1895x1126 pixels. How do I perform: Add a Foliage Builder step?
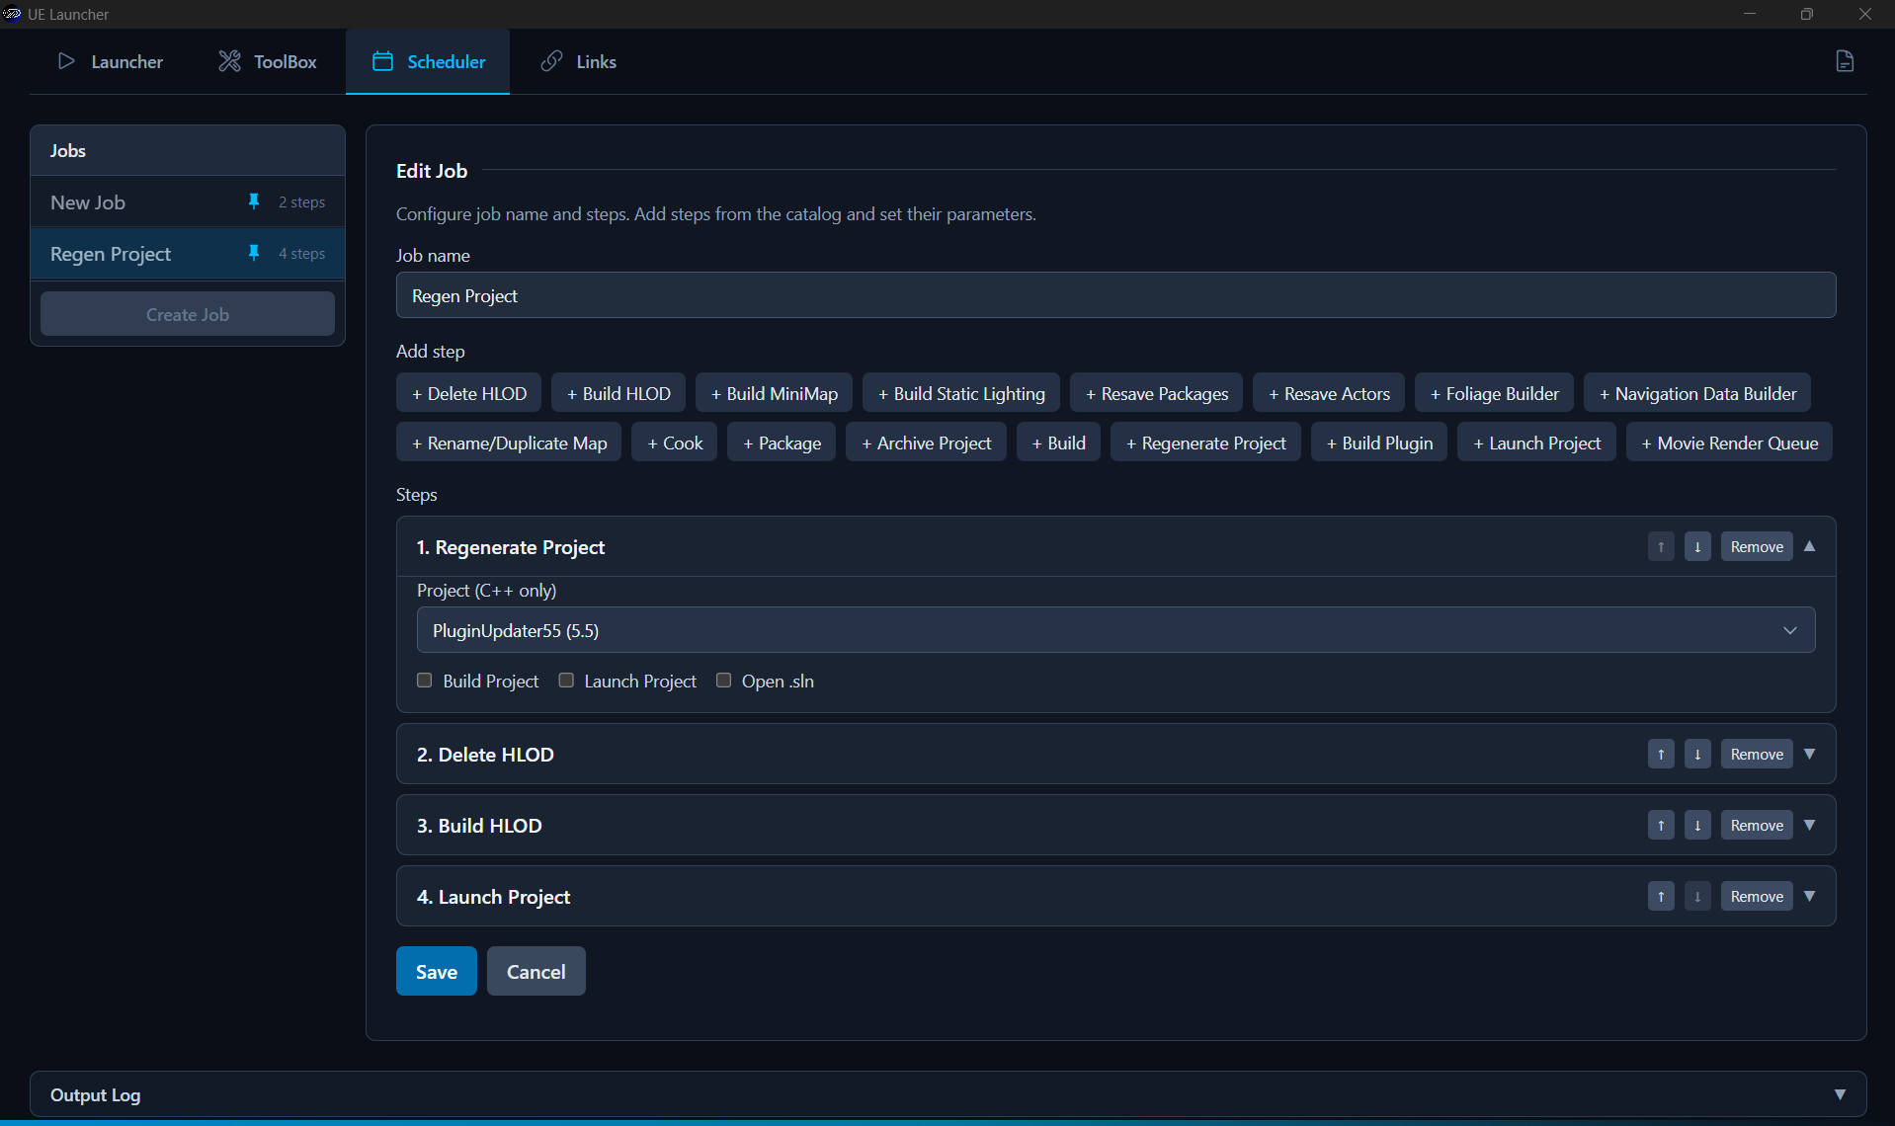click(x=1495, y=393)
